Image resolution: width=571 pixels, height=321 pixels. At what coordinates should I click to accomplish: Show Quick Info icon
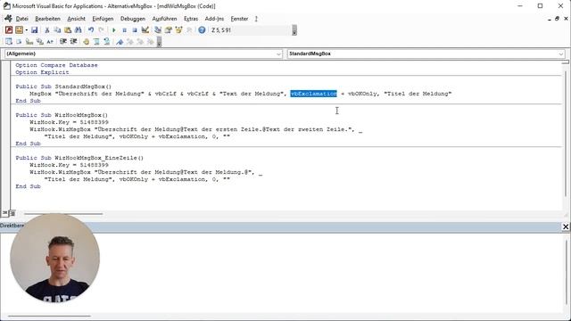pos(29,42)
